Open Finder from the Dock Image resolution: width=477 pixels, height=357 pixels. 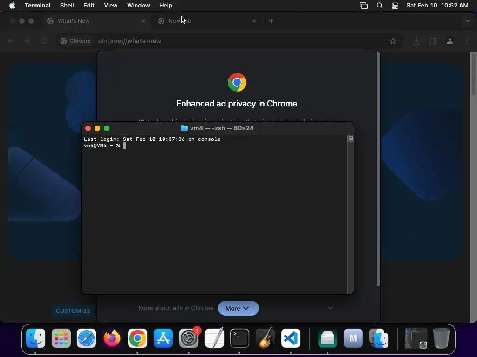coord(35,338)
